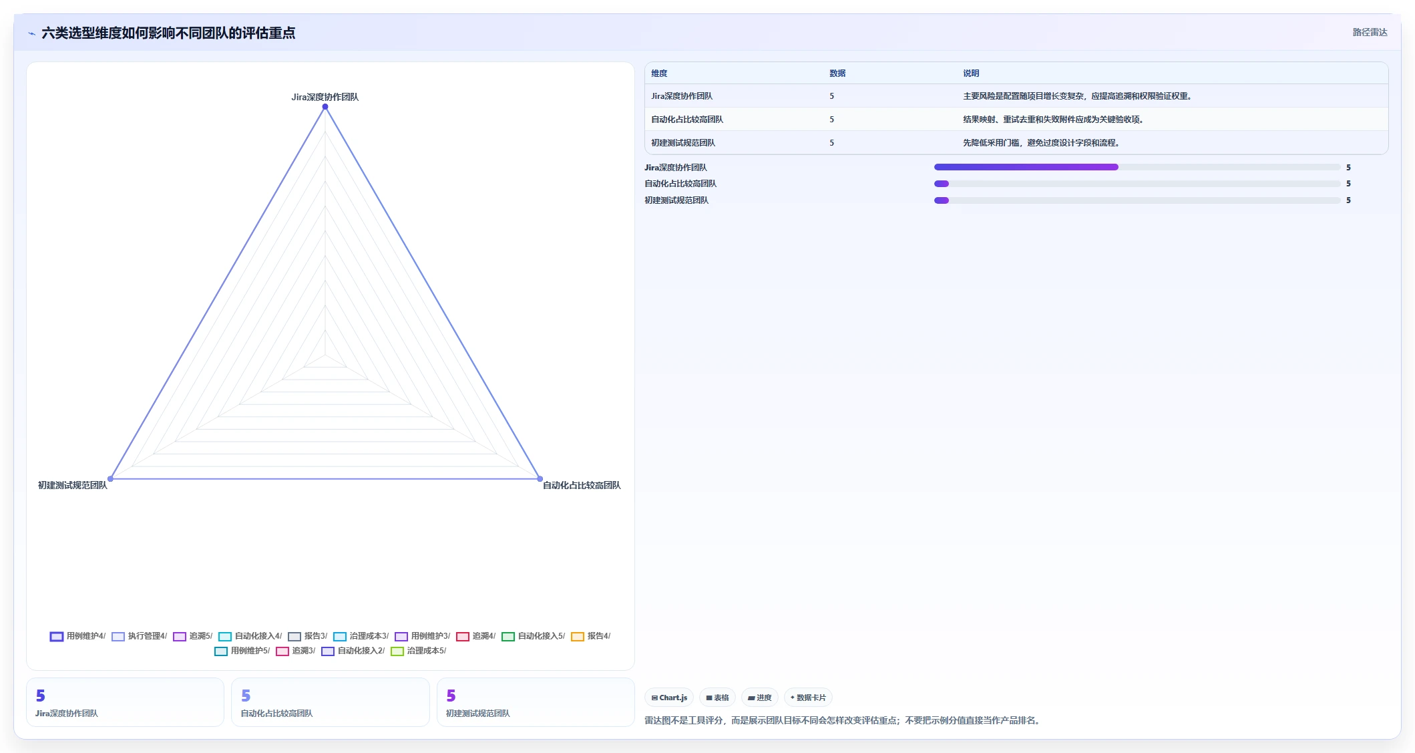Click the radar axis label Jira深度协作团队
The width and height of the screenshot is (1415, 753).
click(x=325, y=97)
